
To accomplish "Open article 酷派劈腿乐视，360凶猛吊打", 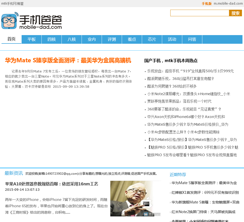I will (x=180, y=79).
